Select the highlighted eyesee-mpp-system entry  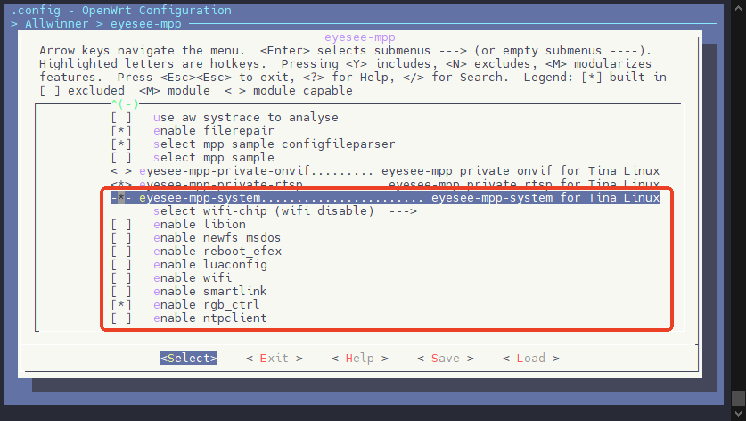point(385,198)
